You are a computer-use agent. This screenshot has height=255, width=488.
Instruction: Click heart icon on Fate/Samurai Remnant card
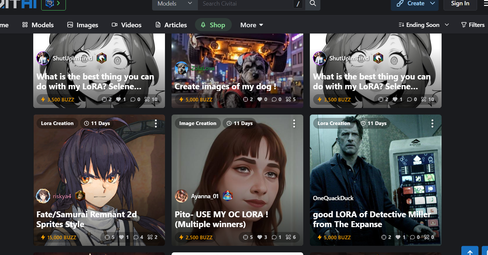coord(122,237)
